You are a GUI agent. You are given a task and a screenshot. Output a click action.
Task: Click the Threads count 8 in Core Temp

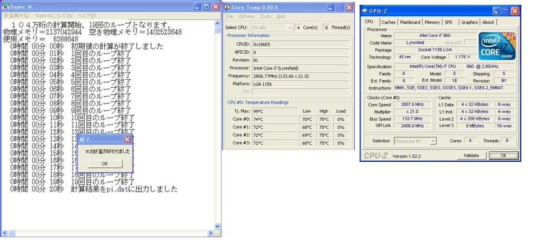tap(326, 27)
